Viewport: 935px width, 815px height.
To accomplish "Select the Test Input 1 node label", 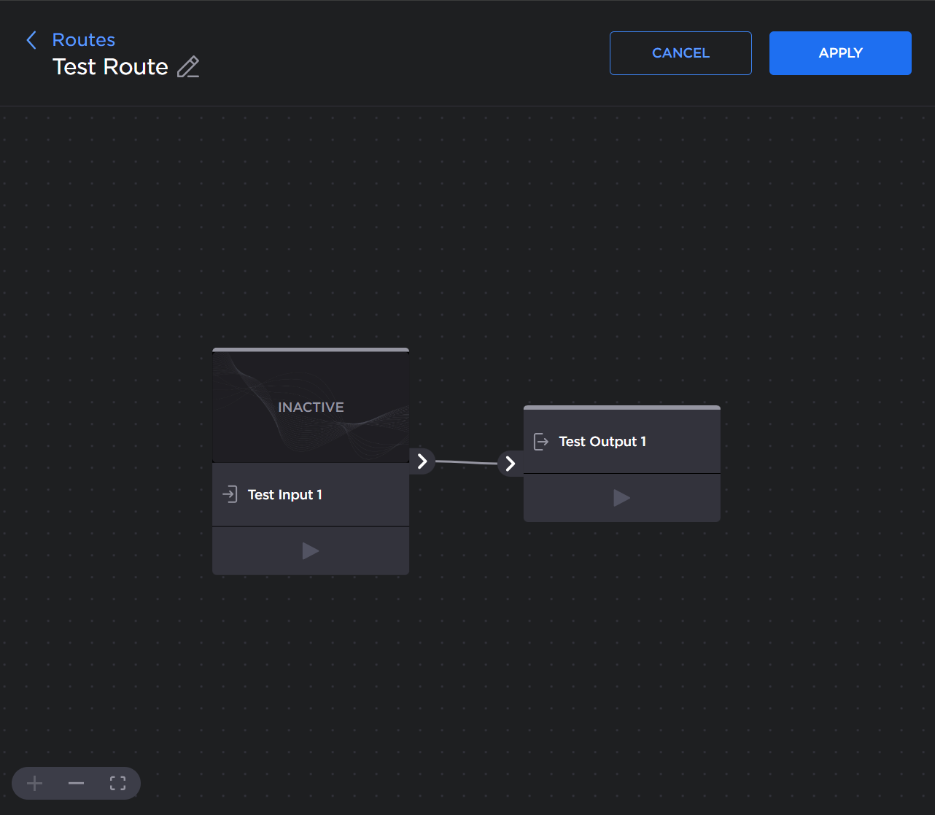I will [284, 494].
